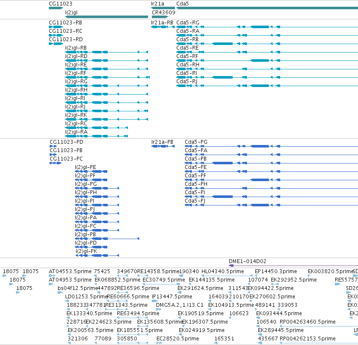The height and width of the screenshot is (345, 358).
Task: Pick protein Cda5-PB
Action: tap(196, 159)
